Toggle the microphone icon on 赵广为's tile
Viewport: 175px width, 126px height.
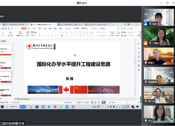pos(146,101)
